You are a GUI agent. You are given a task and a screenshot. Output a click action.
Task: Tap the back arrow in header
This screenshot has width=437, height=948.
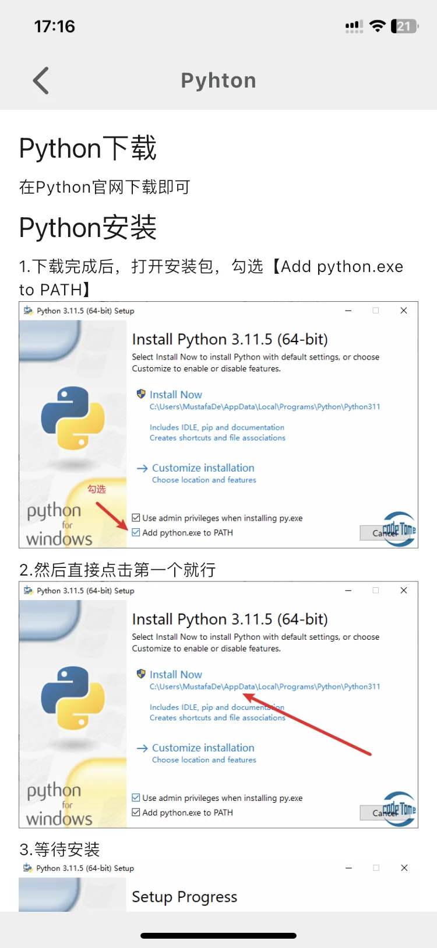point(41,81)
